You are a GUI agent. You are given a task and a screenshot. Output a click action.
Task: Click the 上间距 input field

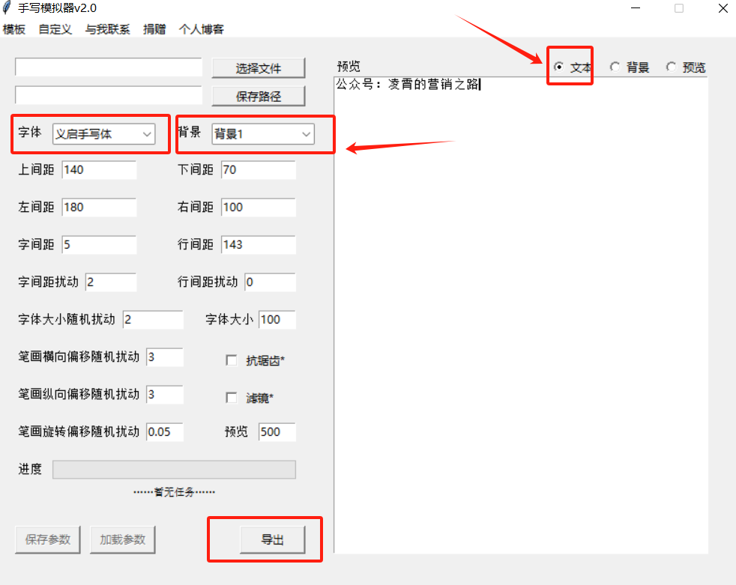99,170
